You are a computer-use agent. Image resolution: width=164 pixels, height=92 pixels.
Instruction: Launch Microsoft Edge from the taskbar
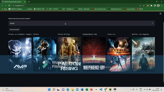click(x=68, y=89)
